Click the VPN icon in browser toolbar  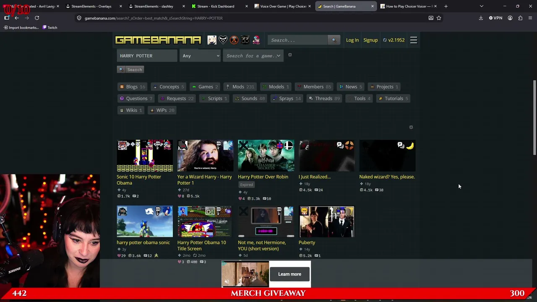point(495,18)
